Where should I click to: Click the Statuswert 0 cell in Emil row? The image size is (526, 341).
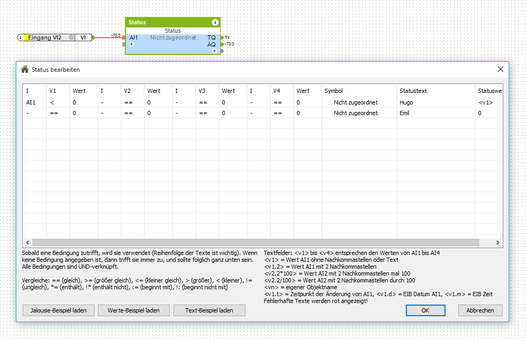click(489, 113)
